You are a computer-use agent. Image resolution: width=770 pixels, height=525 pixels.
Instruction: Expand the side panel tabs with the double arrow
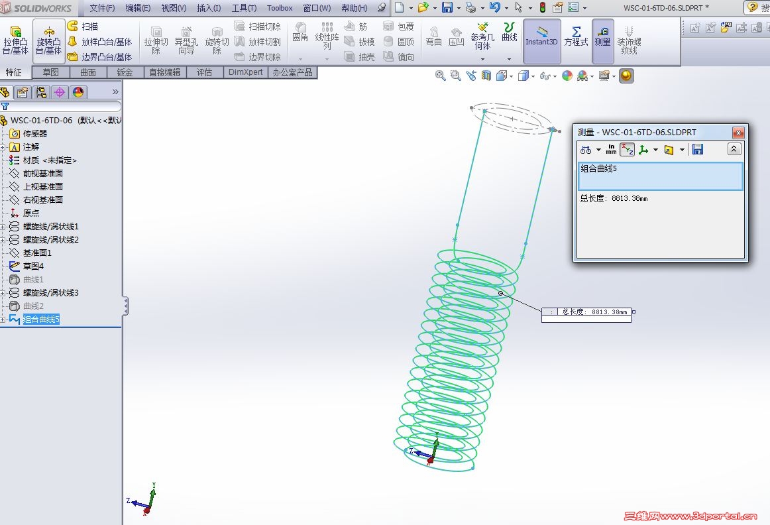(115, 92)
